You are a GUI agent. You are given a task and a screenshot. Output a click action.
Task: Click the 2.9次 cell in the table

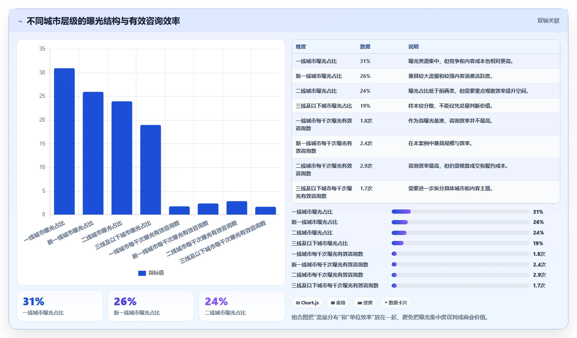366,166
